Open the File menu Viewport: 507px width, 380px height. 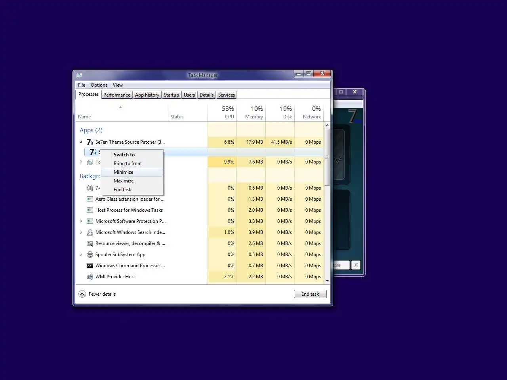[82, 85]
